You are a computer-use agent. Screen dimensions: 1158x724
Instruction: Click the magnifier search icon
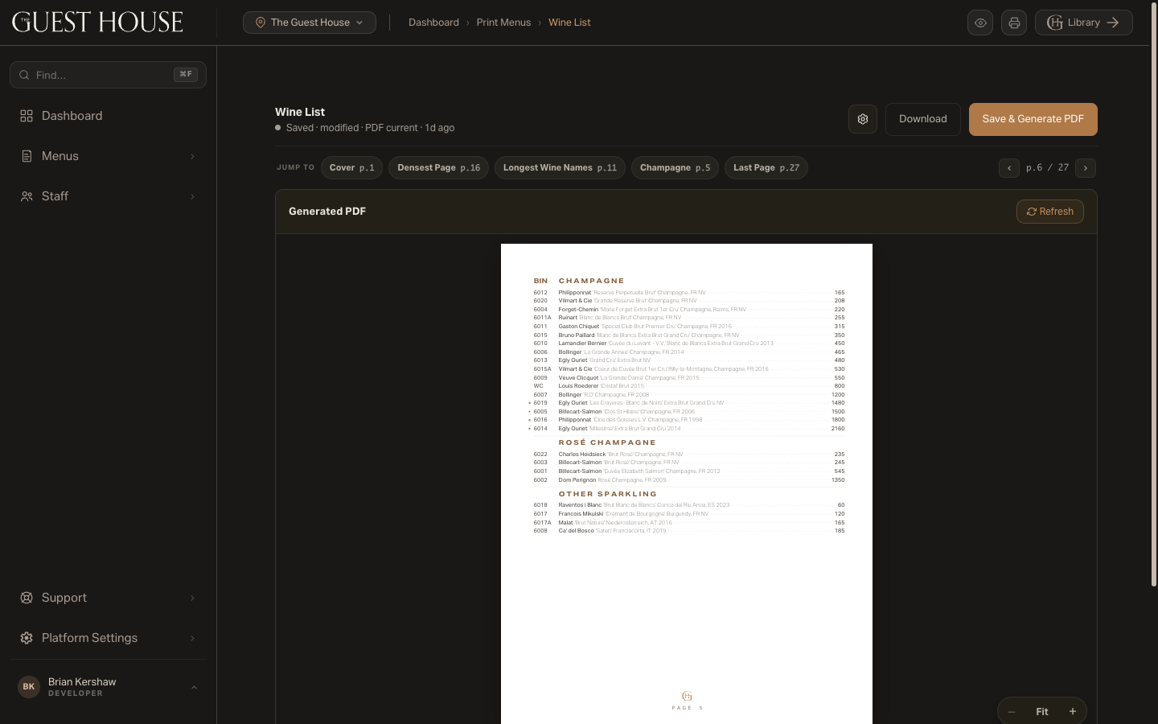[x=24, y=75]
